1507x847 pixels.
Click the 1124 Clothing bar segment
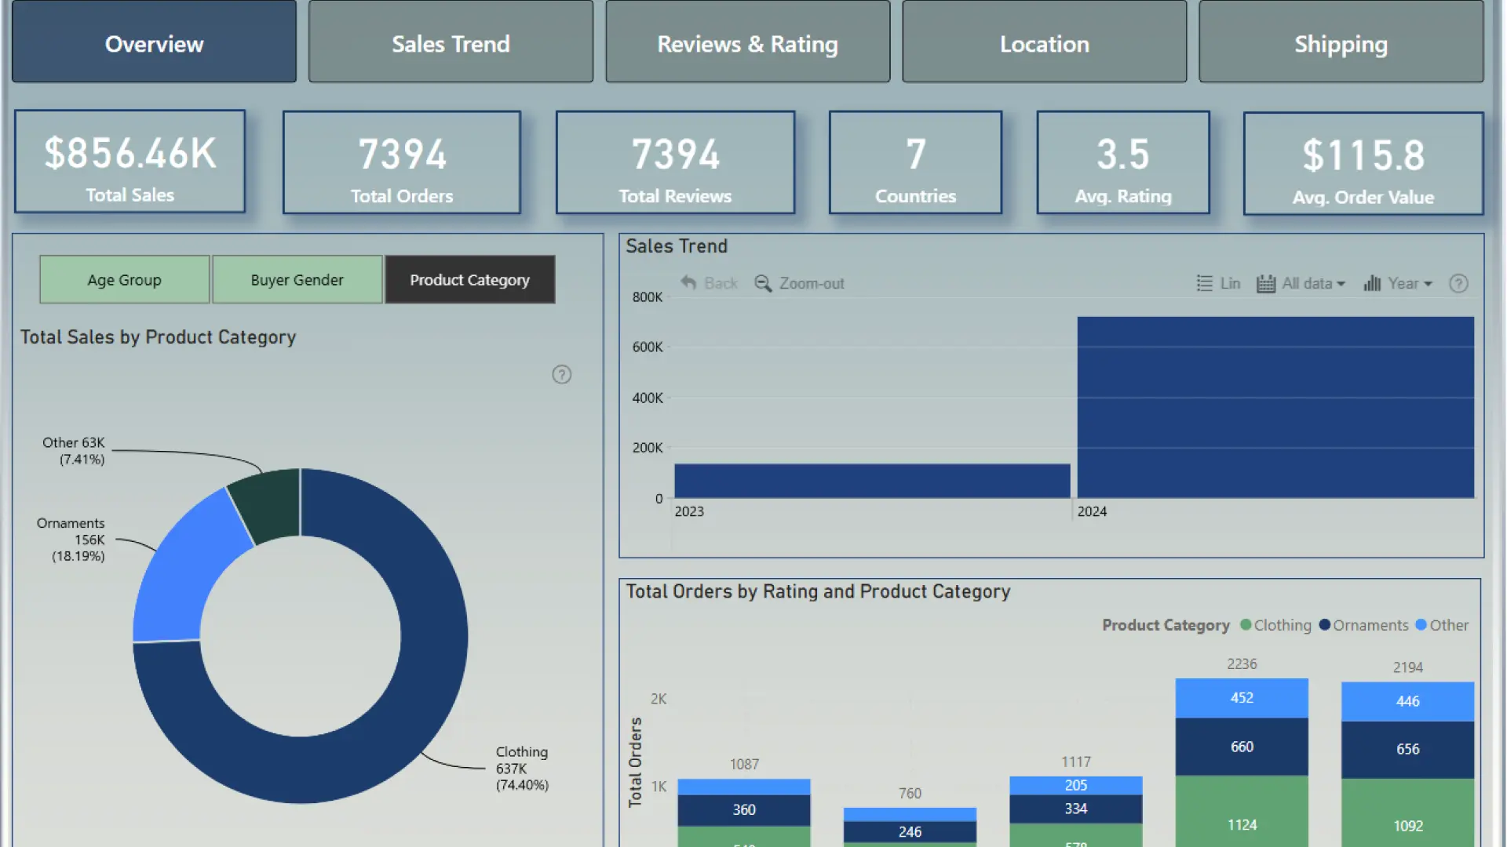(1242, 812)
